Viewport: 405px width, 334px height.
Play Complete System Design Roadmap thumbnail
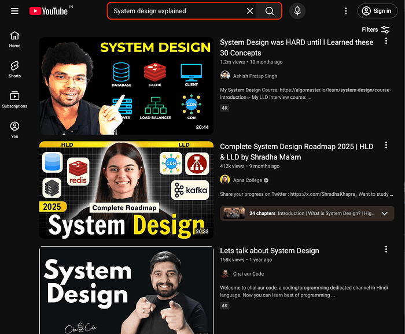tap(126, 190)
